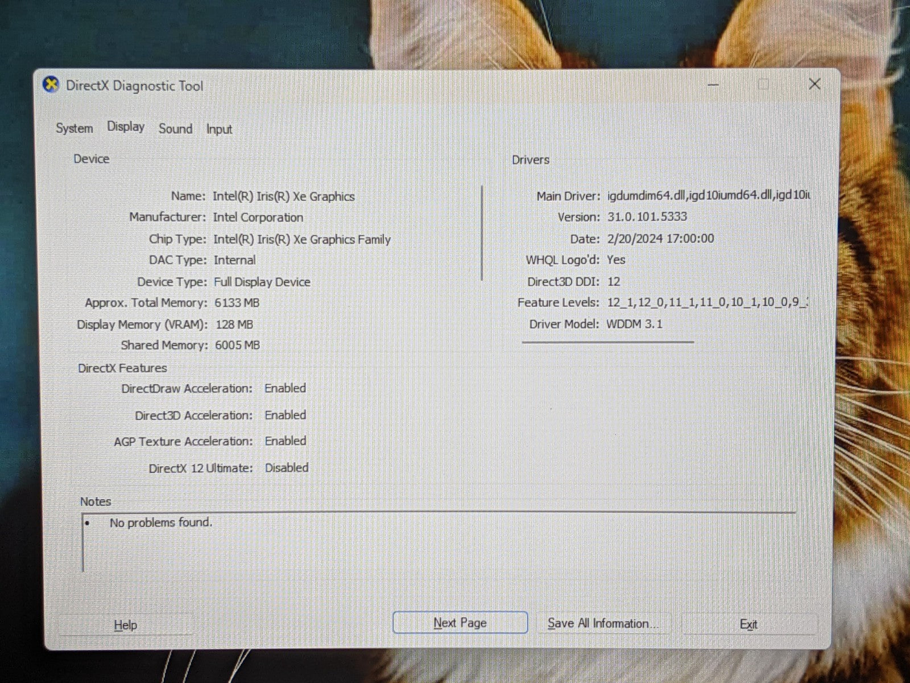This screenshot has width=910, height=683.
Task: Switch to the System tab
Action: 74,129
